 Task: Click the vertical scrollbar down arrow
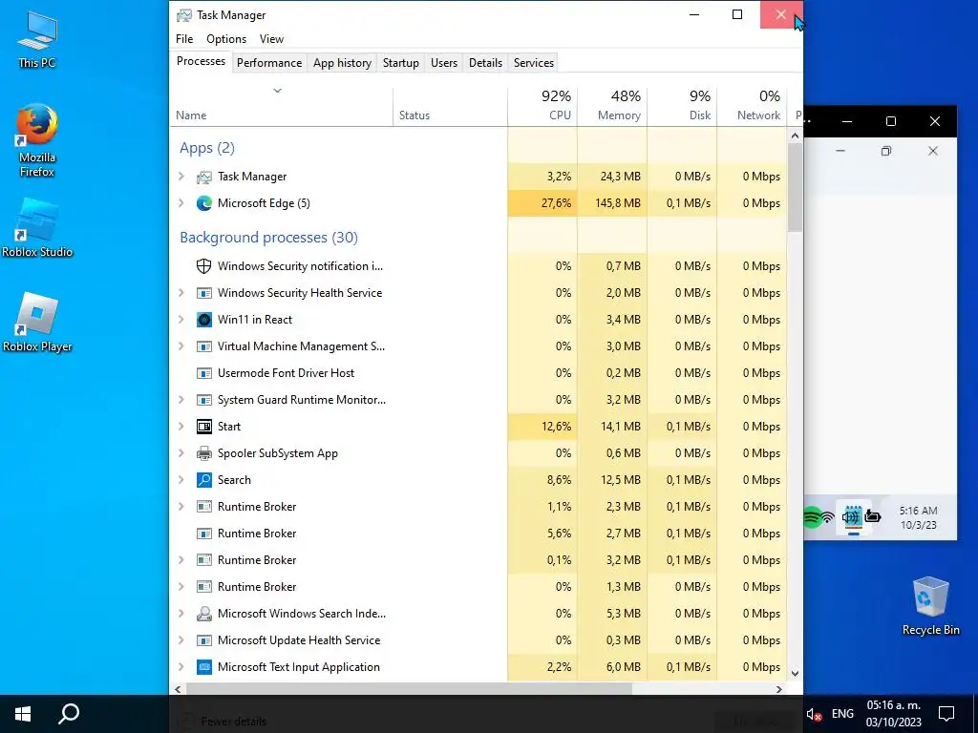pos(795,673)
